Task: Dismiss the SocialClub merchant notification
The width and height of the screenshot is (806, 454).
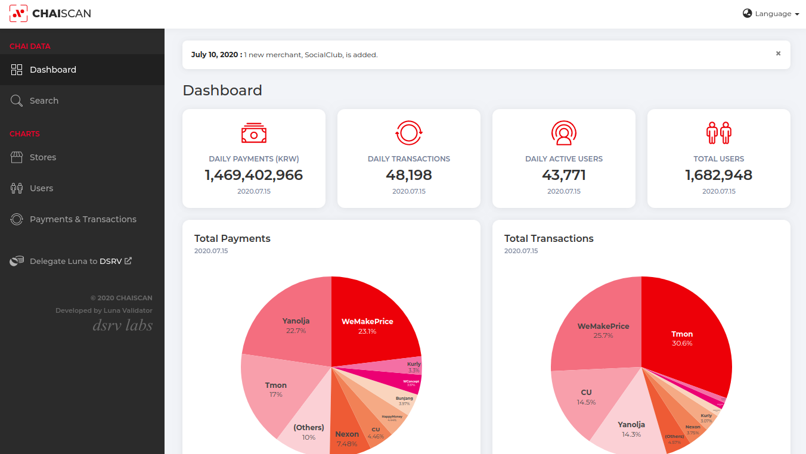Action: 778,53
